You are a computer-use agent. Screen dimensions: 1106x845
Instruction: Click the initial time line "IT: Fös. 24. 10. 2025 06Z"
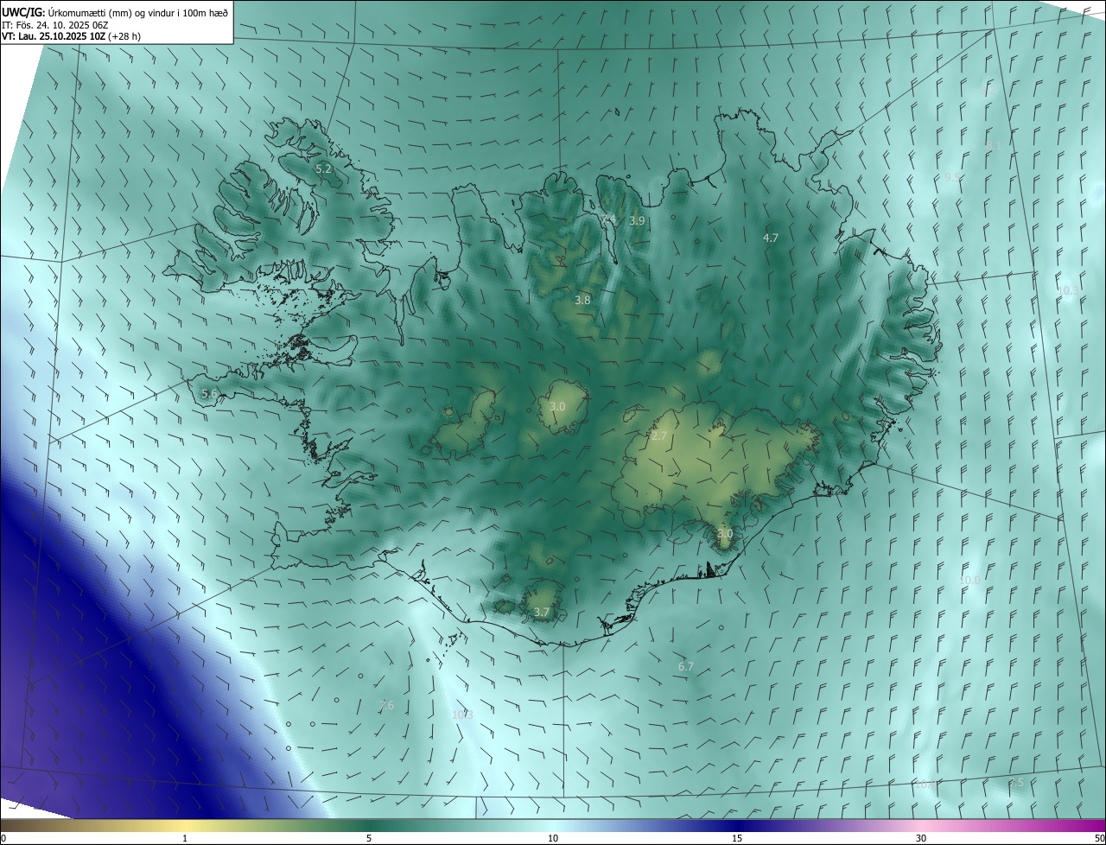(x=55, y=25)
